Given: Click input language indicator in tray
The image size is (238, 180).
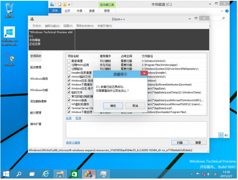Looking at the screenshot, I should (215, 174).
